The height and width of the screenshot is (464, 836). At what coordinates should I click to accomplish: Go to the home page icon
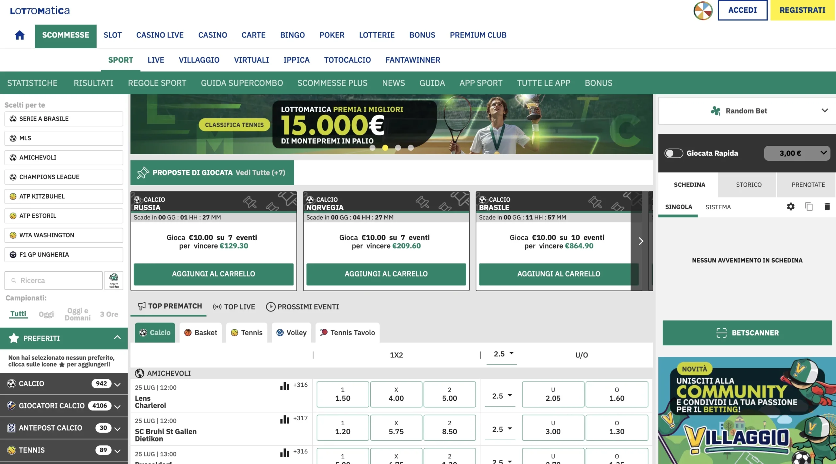point(20,35)
